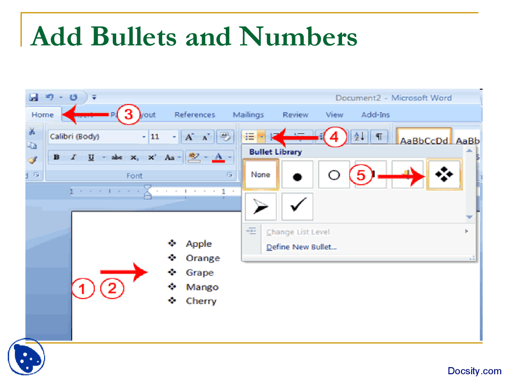Select the diamond bullet in Bullet Library
The height and width of the screenshot is (381, 508).
pos(444,174)
